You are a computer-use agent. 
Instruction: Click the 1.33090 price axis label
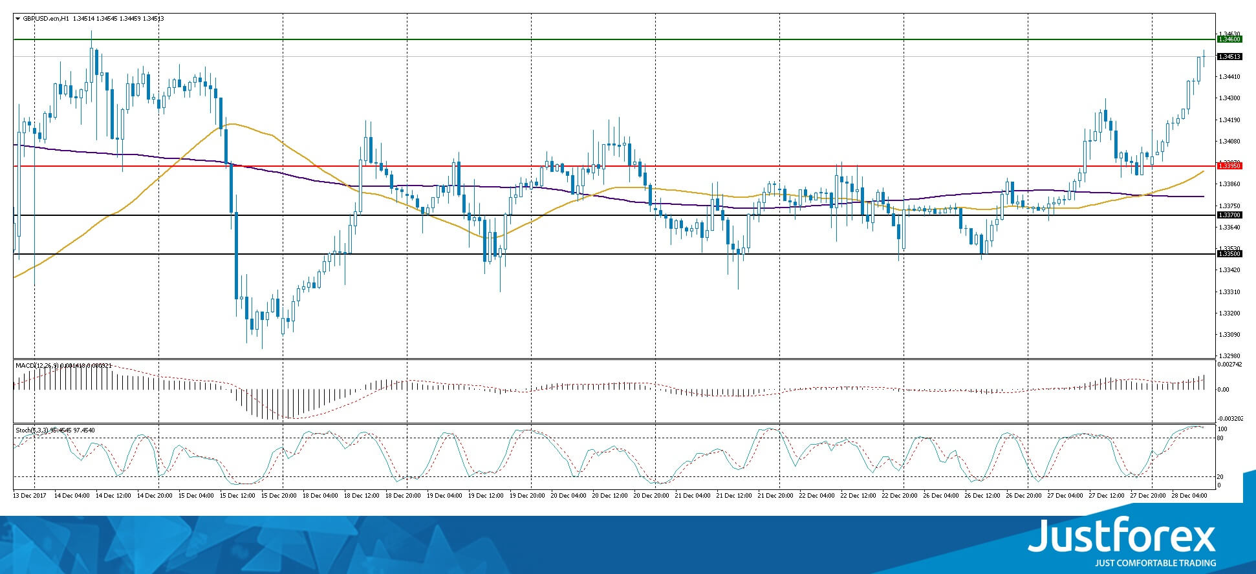coord(1229,335)
